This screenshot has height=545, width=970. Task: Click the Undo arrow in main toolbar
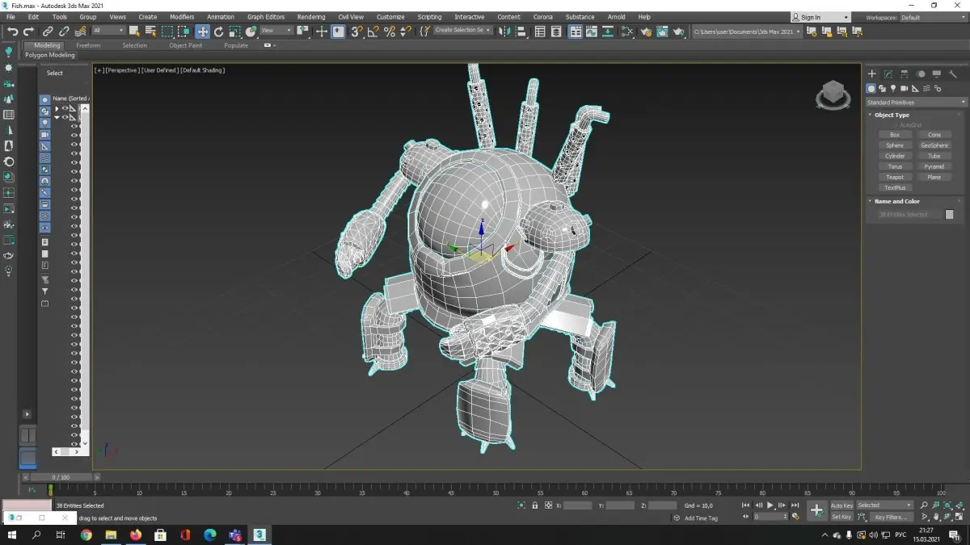coord(13,31)
